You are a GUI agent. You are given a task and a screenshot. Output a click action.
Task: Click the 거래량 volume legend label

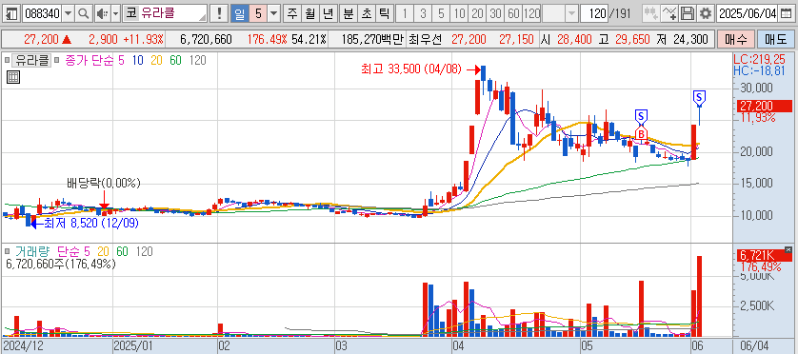pos(33,251)
